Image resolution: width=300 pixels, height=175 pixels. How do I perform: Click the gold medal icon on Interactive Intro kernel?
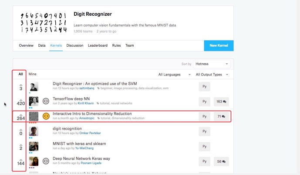(x=46, y=117)
